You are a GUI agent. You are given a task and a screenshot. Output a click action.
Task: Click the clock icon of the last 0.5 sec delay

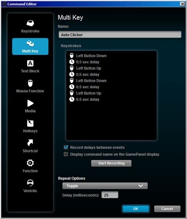[72, 99]
